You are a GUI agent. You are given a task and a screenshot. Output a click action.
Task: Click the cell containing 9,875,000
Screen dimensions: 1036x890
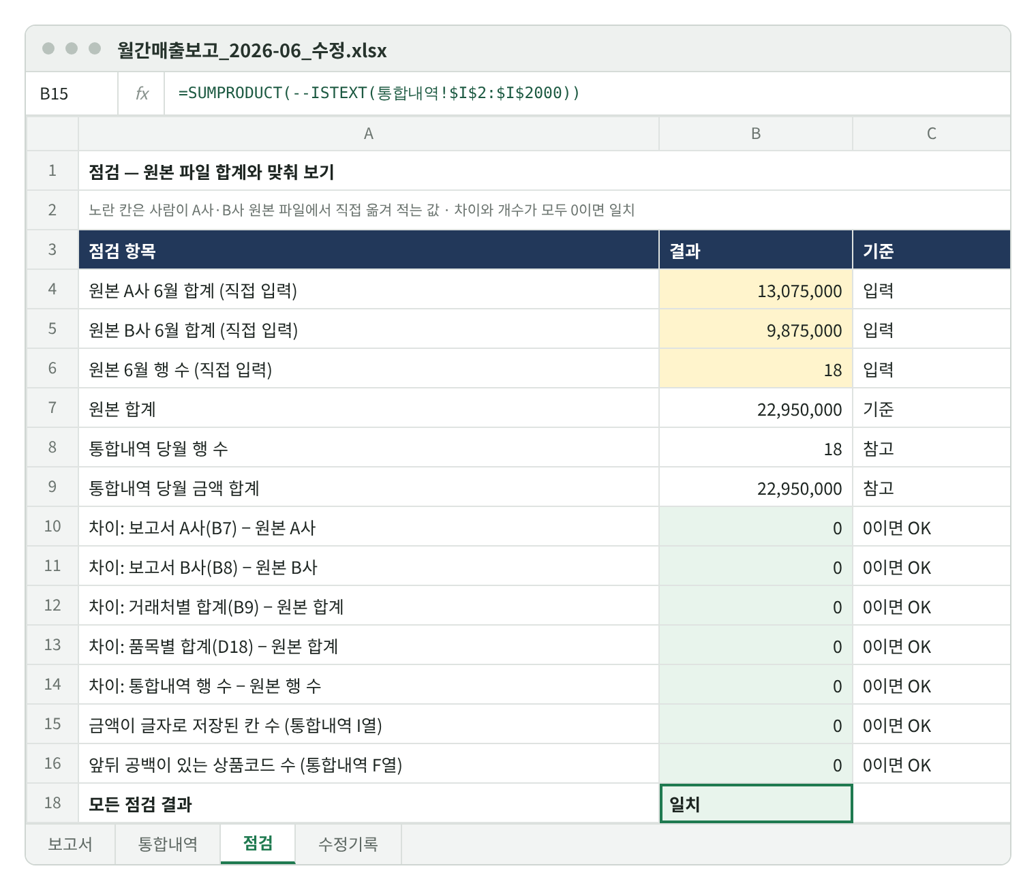point(756,330)
